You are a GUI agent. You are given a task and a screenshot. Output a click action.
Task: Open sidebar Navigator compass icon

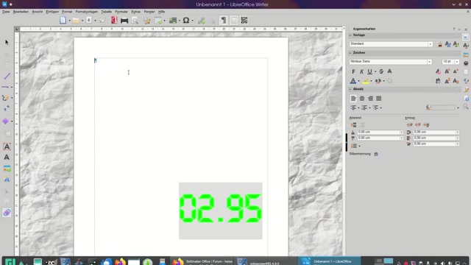click(466, 63)
